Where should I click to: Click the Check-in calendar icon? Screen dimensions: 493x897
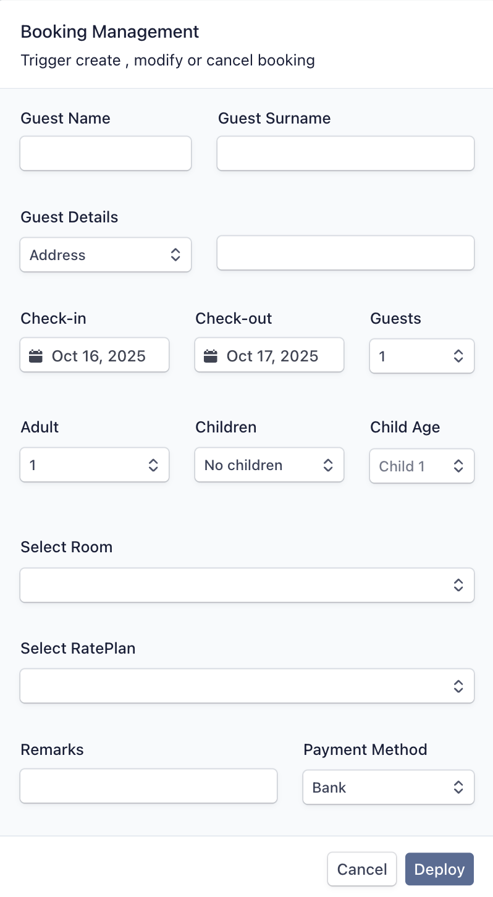pos(36,356)
